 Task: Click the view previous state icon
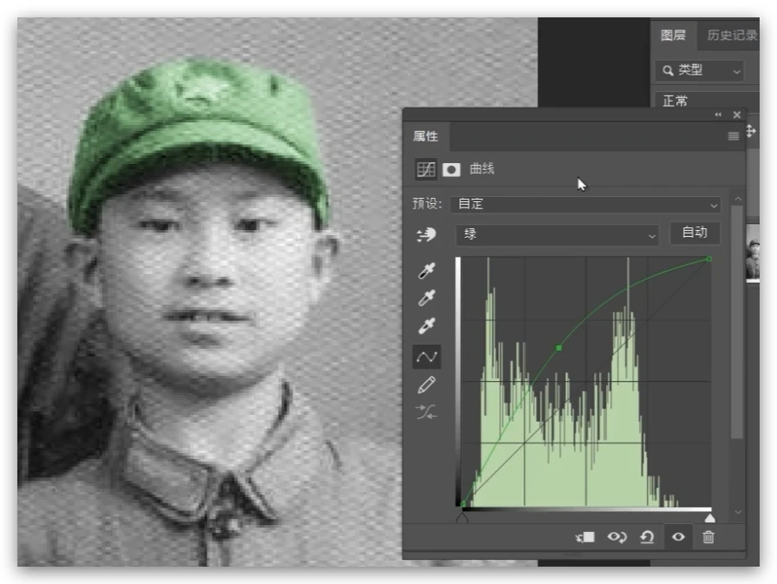point(616,537)
